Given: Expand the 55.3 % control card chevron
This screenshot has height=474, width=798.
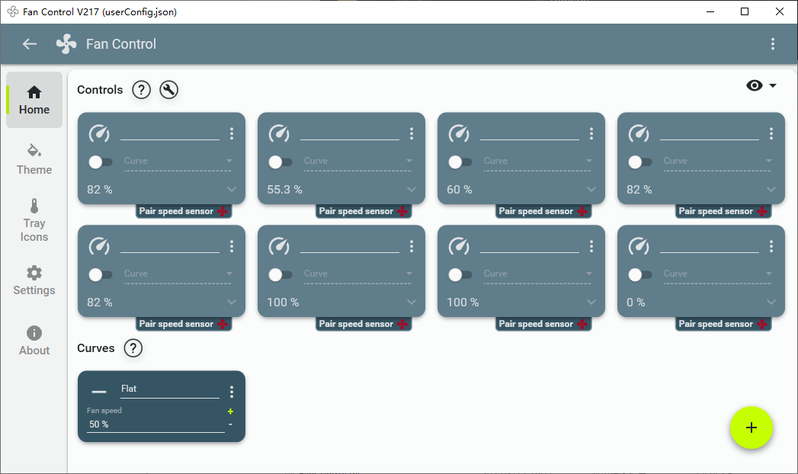Looking at the screenshot, I should [412, 190].
